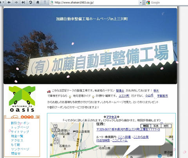Pan the map right with arrow
This screenshot has height=158, width=188.
tap(58, 130)
